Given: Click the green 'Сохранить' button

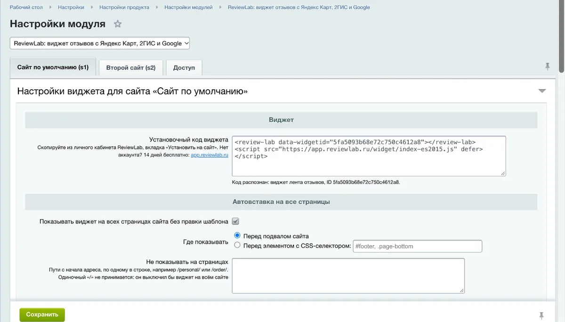Looking at the screenshot, I should [x=42, y=314].
